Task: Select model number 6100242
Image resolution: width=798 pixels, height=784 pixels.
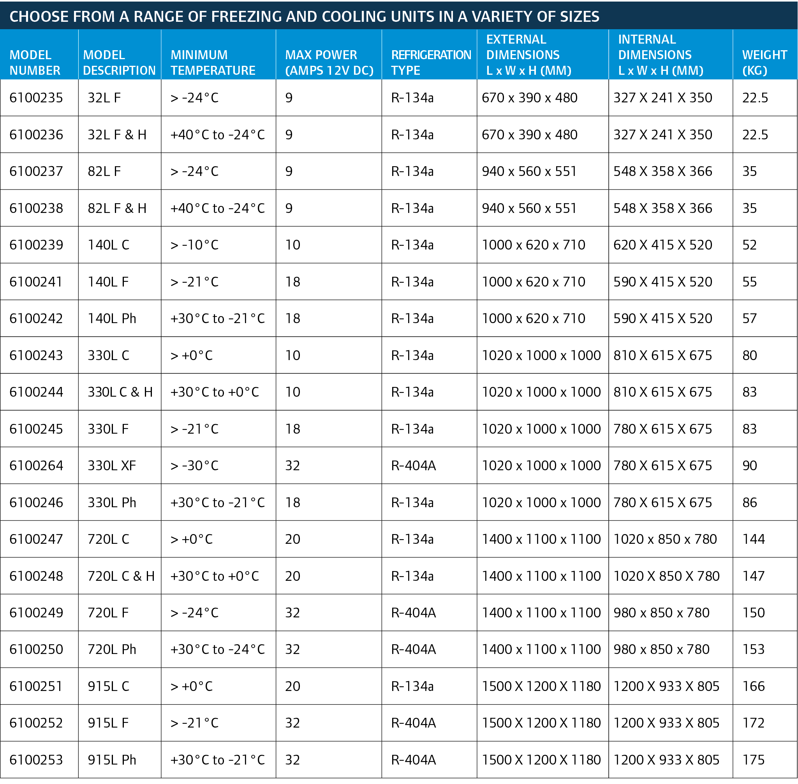Action: pyautogui.click(x=36, y=318)
